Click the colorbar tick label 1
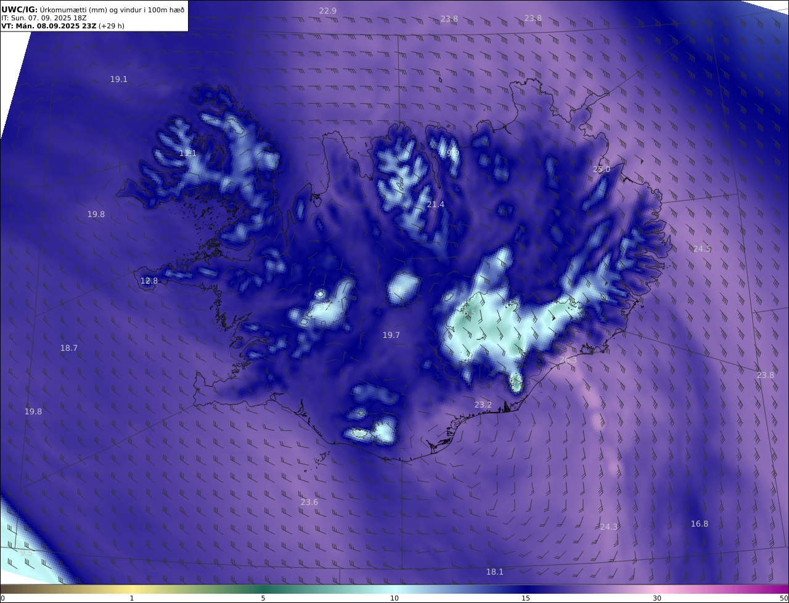 [132, 598]
